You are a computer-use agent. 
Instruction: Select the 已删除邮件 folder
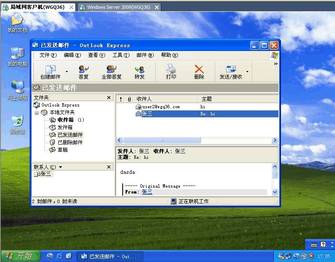(70, 142)
